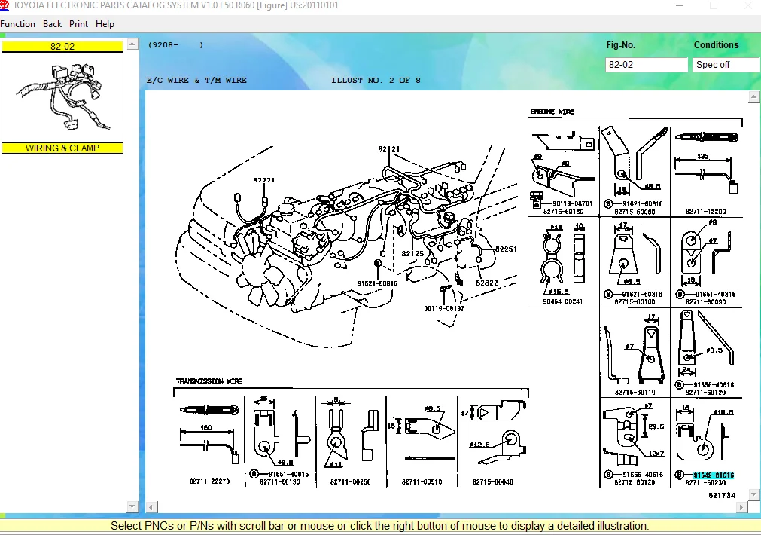Select part number 82715-60060
The image size is (761, 535).
pyautogui.click(x=635, y=212)
